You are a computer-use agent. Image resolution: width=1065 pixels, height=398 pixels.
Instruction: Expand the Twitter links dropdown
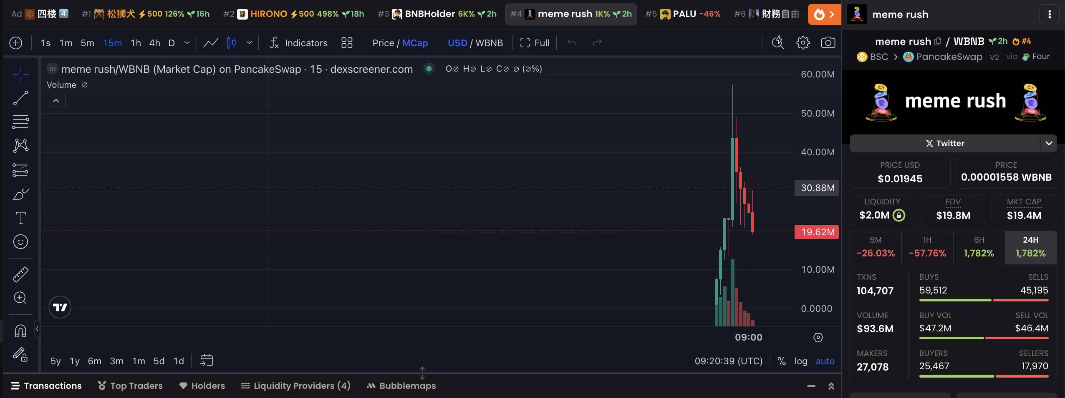pyautogui.click(x=1048, y=143)
